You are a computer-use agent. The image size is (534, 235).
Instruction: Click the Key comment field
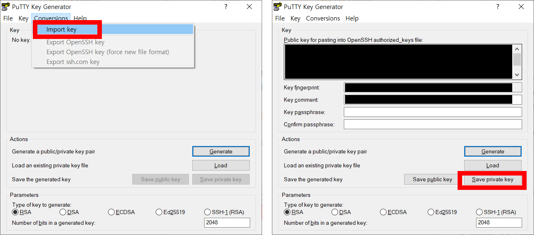point(433,100)
